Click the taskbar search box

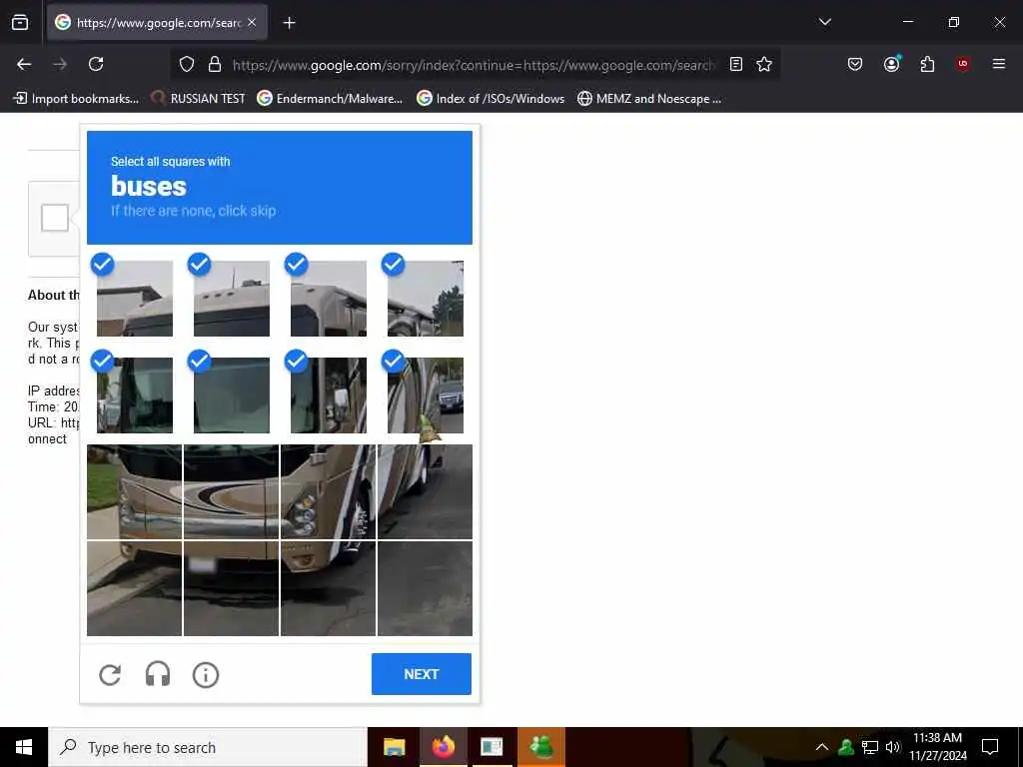208,747
